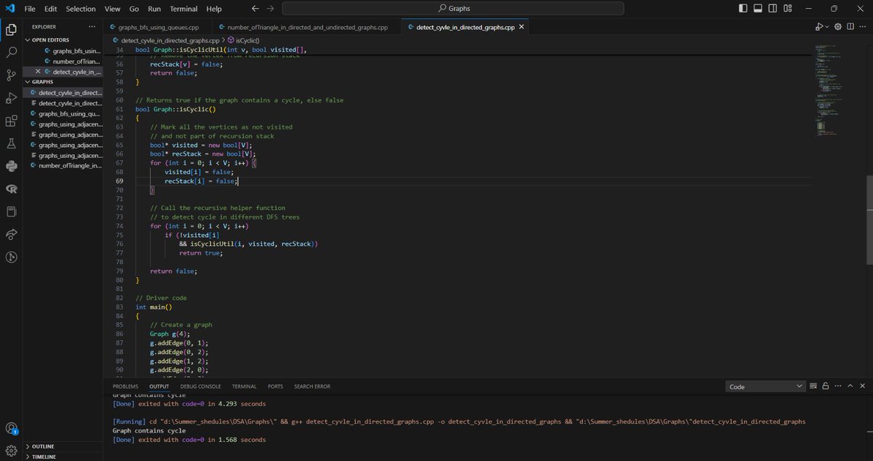Go back with the navigation arrow
The width and height of the screenshot is (873, 461).
pos(255,9)
